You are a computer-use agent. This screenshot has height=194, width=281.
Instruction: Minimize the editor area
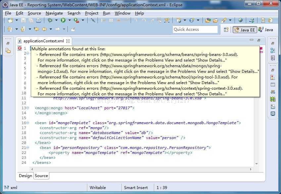point(252,40)
